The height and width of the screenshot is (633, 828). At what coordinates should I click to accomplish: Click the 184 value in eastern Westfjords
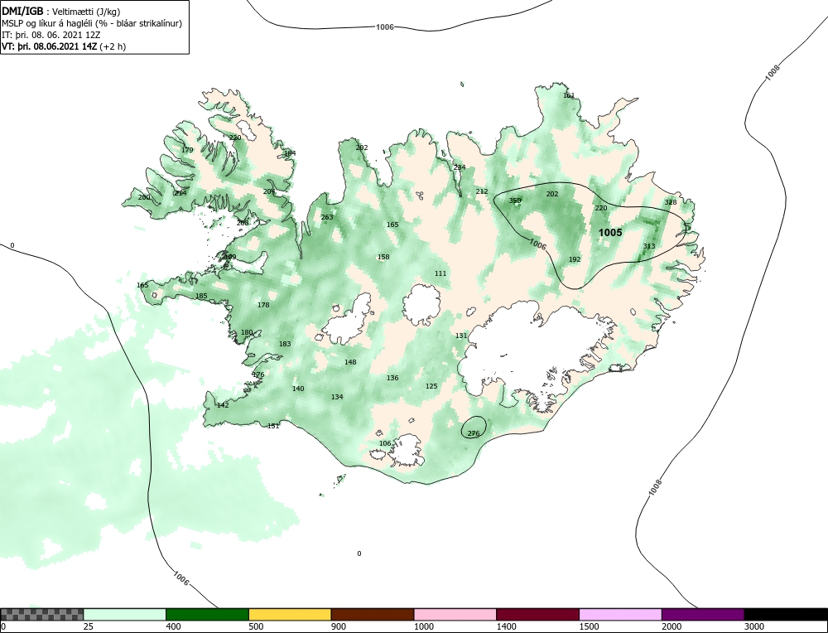point(290,153)
